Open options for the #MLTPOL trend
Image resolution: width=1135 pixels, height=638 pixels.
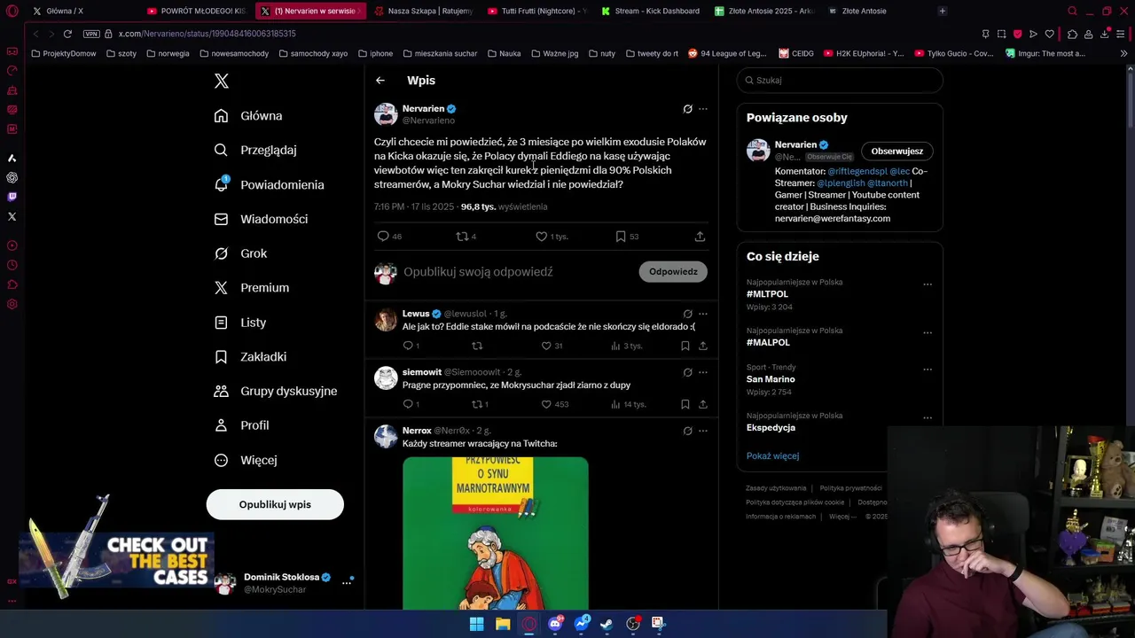click(928, 284)
